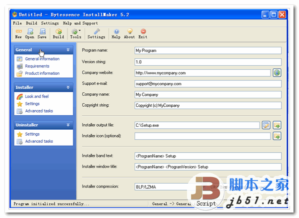Browse for the installer output file location
The height and width of the screenshot is (218, 299).
pyautogui.click(x=277, y=125)
